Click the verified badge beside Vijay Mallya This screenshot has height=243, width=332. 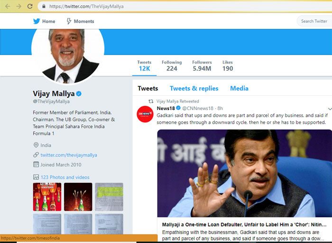(x=79, y=93)
